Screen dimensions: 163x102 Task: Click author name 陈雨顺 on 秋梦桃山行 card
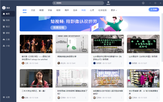click(99, 63)
